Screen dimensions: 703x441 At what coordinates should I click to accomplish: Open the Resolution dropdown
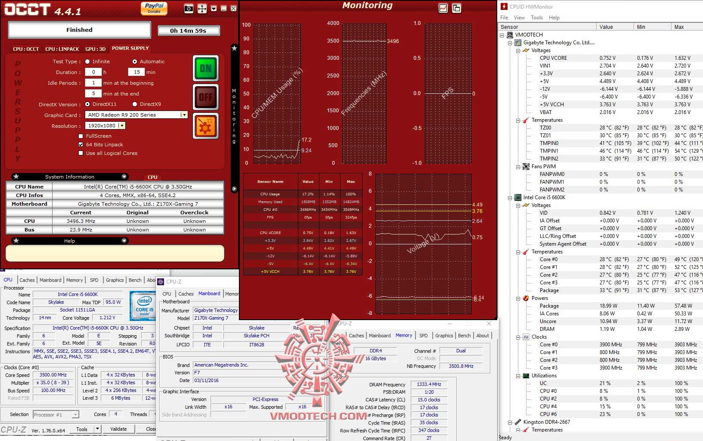pyautogui.click(x=122, y=126)
